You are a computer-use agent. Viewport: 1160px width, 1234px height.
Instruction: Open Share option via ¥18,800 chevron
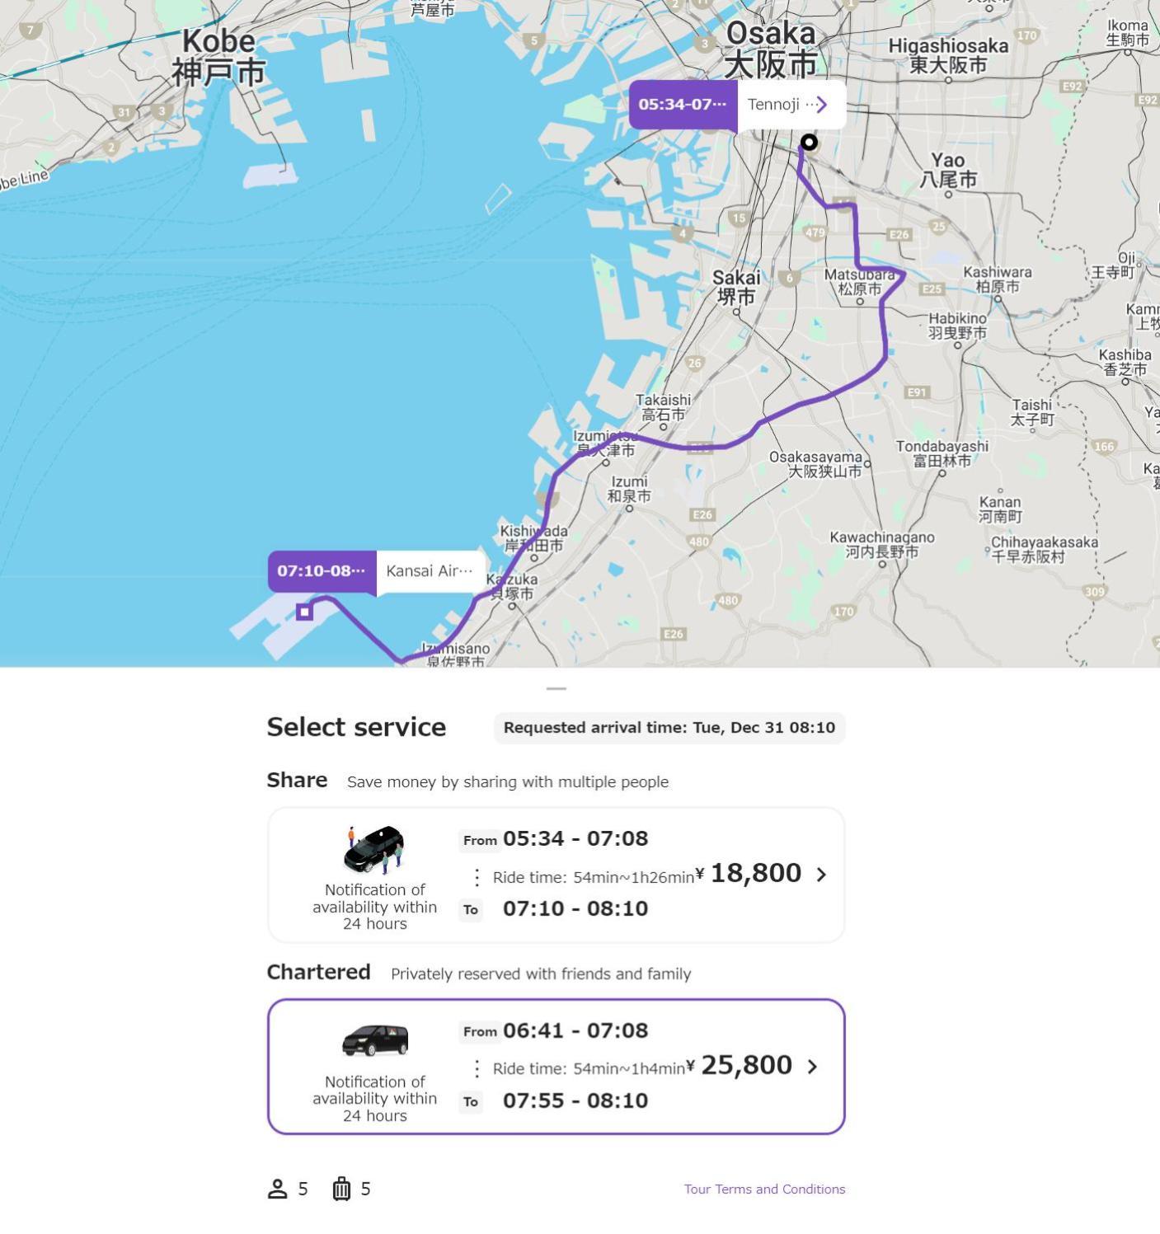[x=820, y=875]
